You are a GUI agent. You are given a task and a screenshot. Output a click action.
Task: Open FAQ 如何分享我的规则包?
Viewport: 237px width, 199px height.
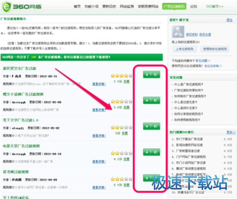189,114
